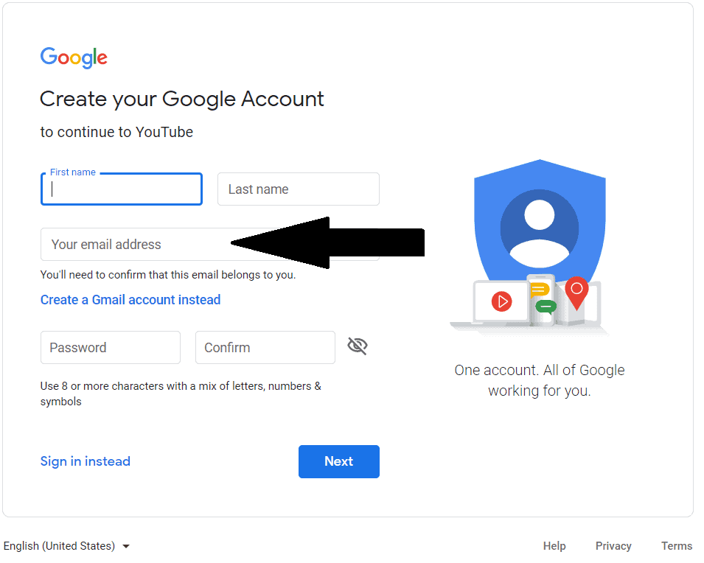Screen dimensions: 704x563
Task: Focus the First name field
Action: click(x=122, y=189)
